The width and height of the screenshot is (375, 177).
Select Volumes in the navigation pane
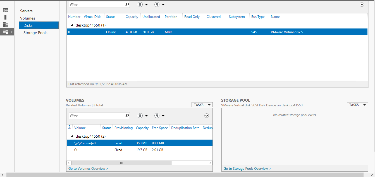pos(28,18)
